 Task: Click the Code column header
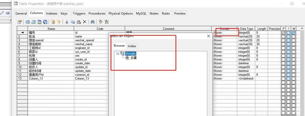[x=100, y=29]
